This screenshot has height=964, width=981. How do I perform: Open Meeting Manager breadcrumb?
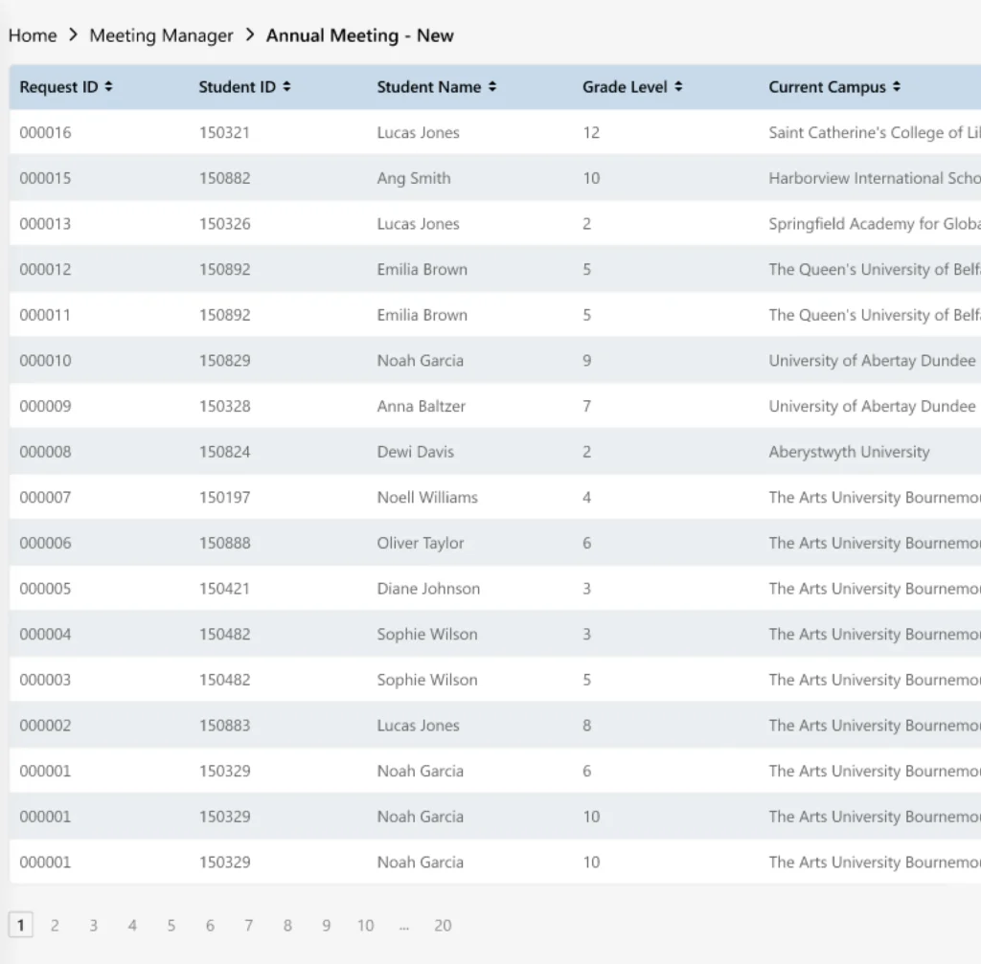(161, 35)
